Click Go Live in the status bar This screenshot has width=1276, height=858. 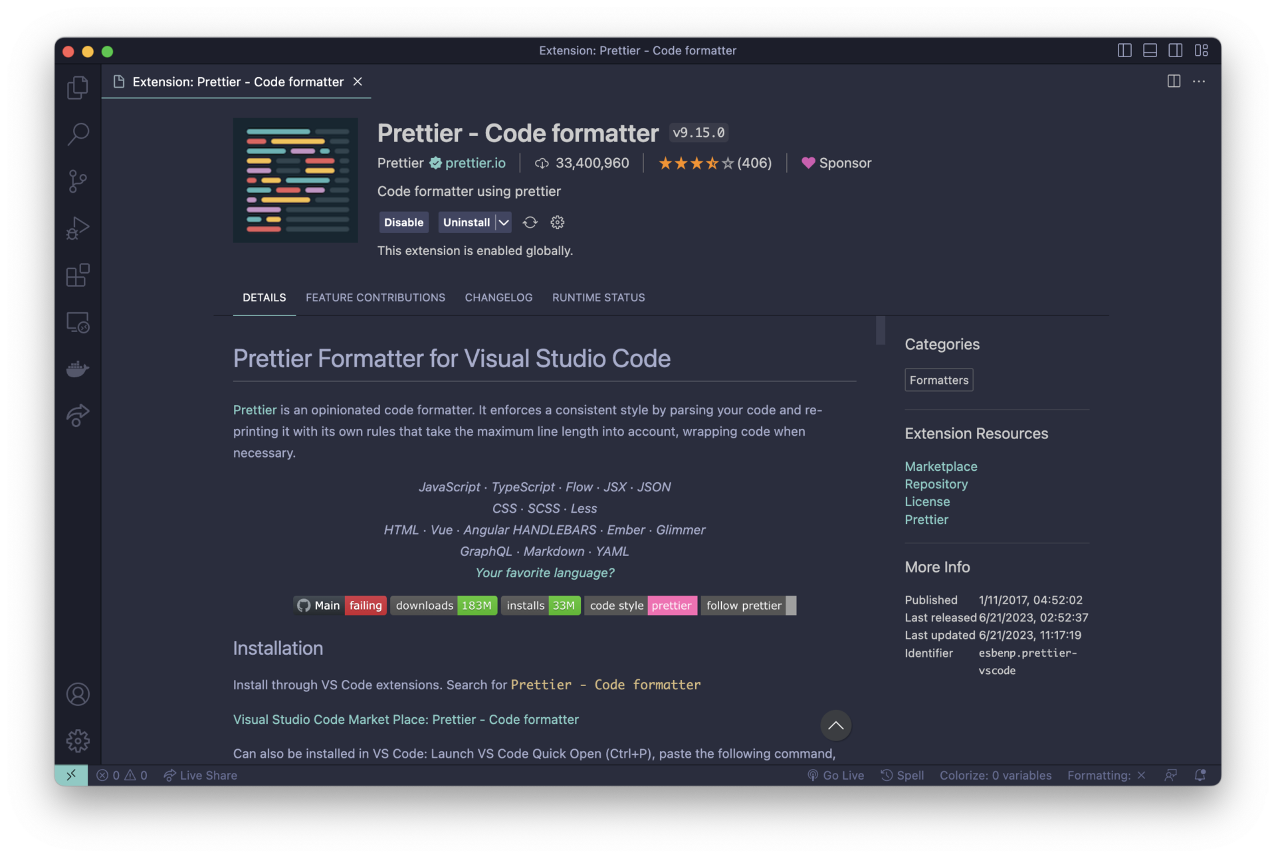pyautogui.click(x=836, y=775)
